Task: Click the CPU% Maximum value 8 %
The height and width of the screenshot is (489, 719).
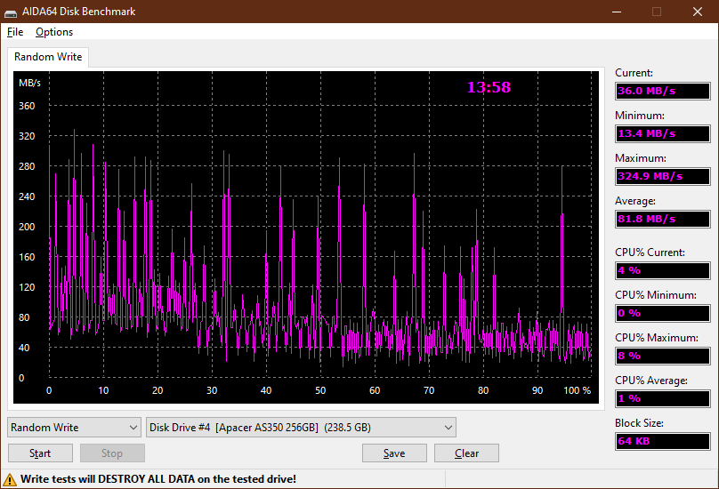Action: [x=663, y=356]
